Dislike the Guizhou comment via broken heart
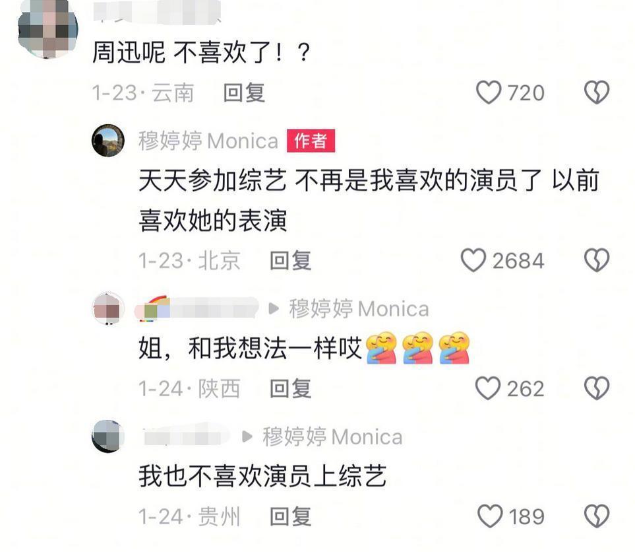Screen dimensions: 635x552 point(597,516)
